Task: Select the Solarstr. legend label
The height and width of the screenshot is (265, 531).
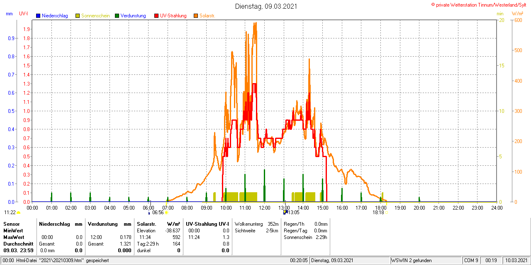Action: pyautogui.click(x=207, y=16)
